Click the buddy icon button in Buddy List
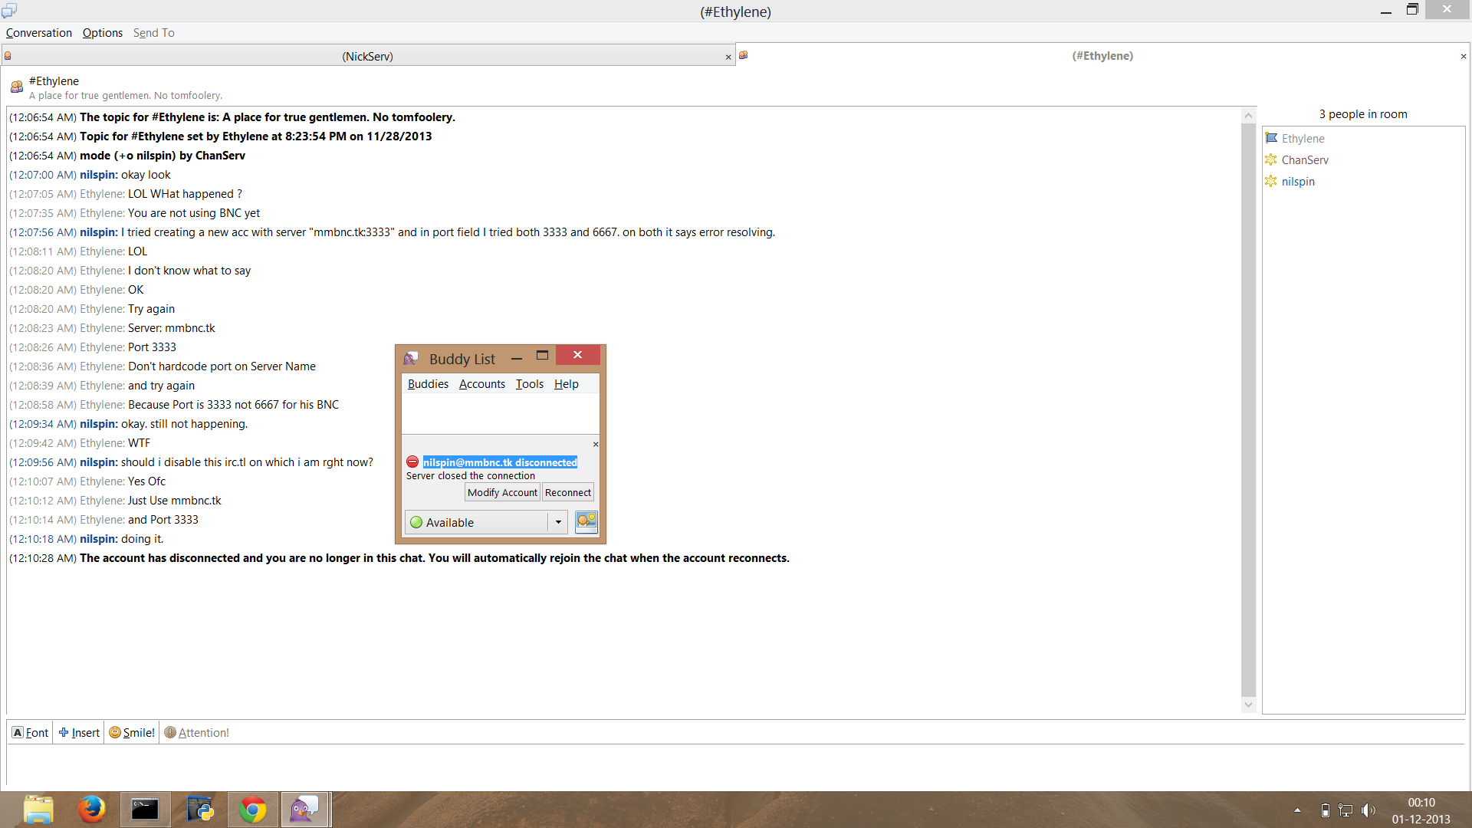The image size is (1472, 828). point(586,522)
